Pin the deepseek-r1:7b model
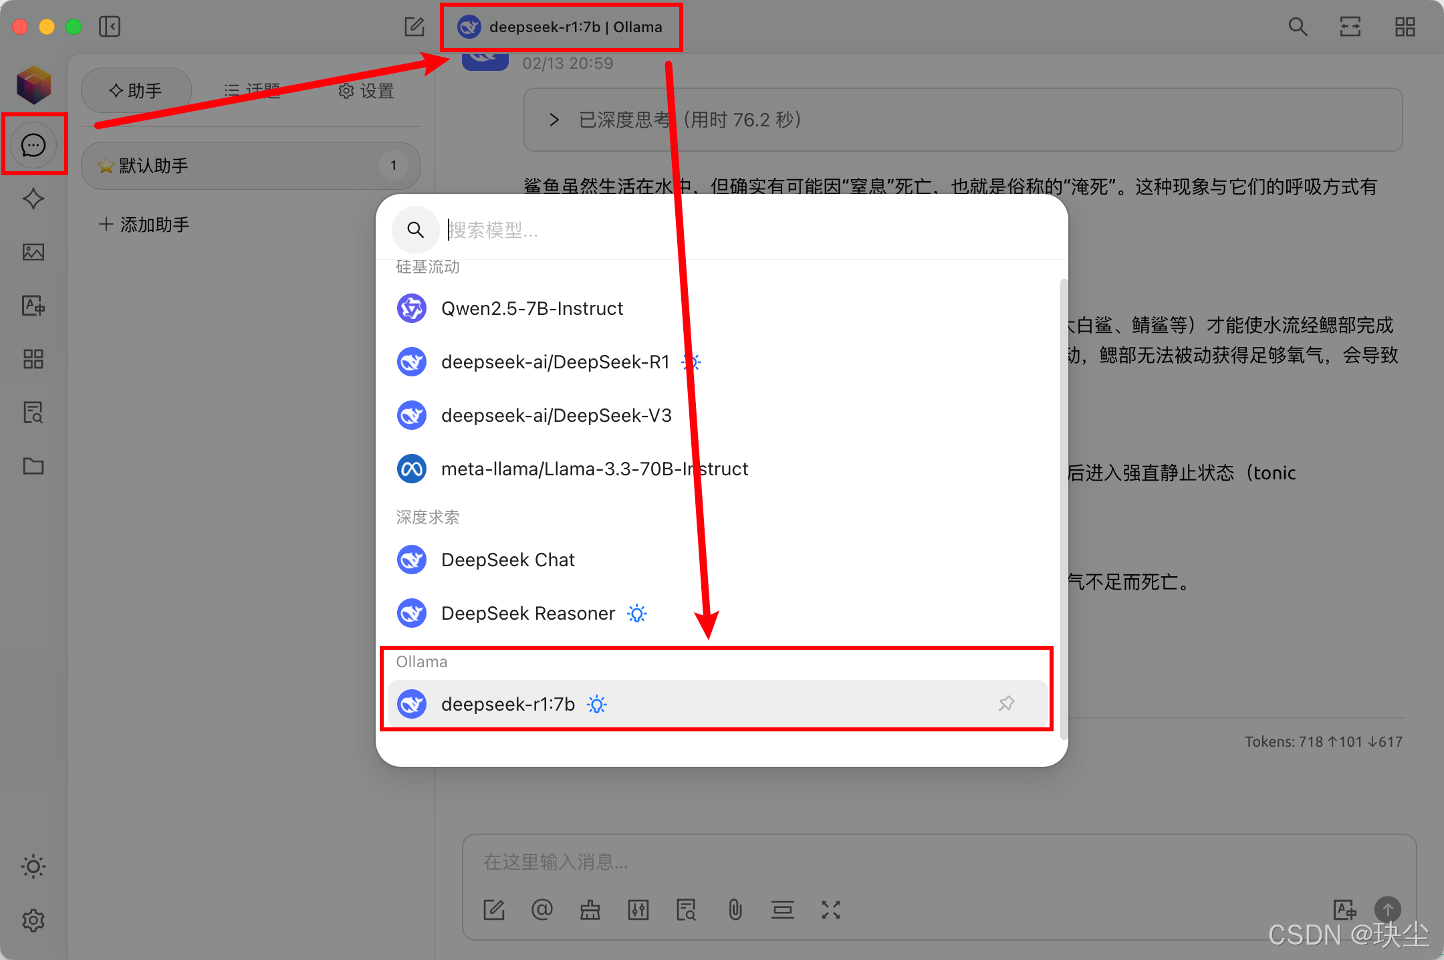 click(x=1006, y=703)
